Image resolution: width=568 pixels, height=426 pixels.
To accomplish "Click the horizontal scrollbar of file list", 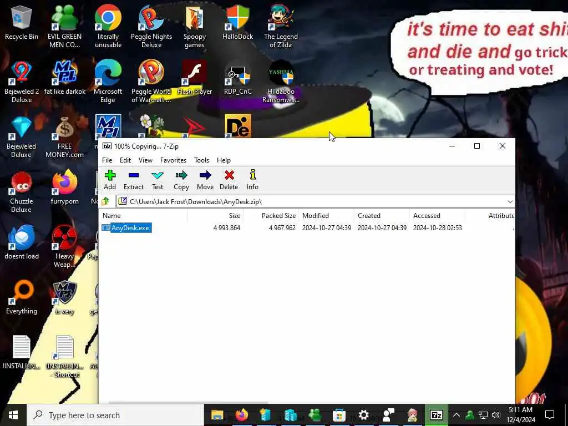I will [x=189, y=402].
